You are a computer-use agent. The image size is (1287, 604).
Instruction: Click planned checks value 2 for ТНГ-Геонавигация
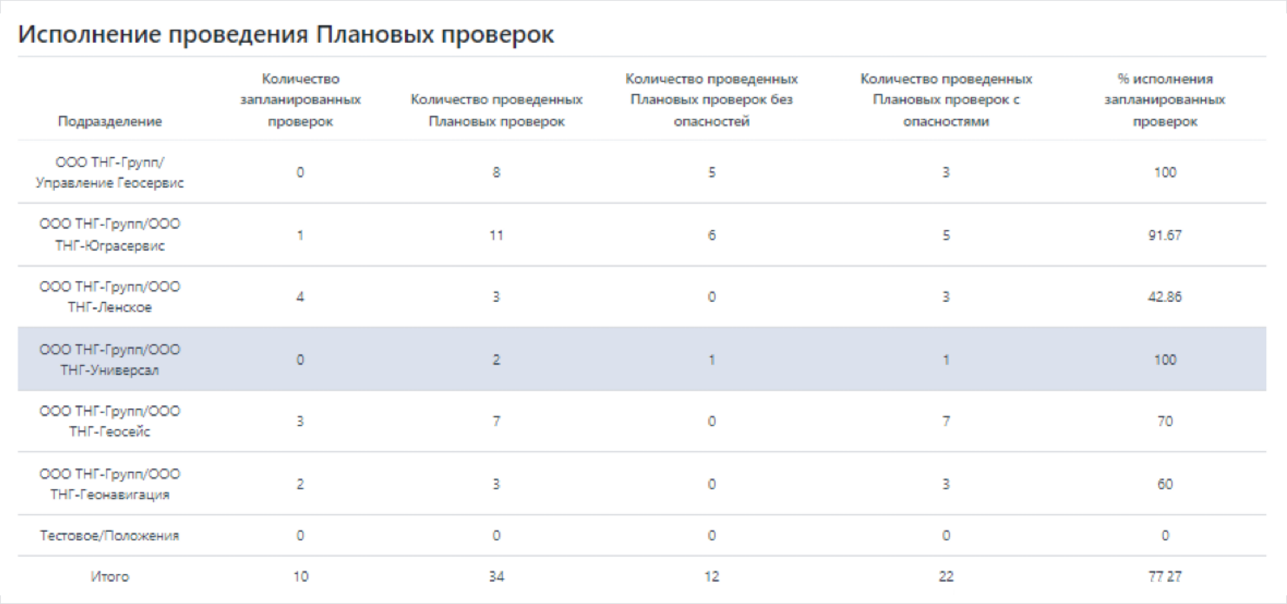[300, 484]
